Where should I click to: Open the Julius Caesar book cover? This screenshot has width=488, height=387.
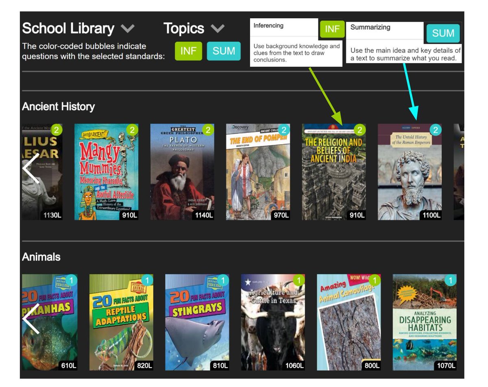click(42, 172)
